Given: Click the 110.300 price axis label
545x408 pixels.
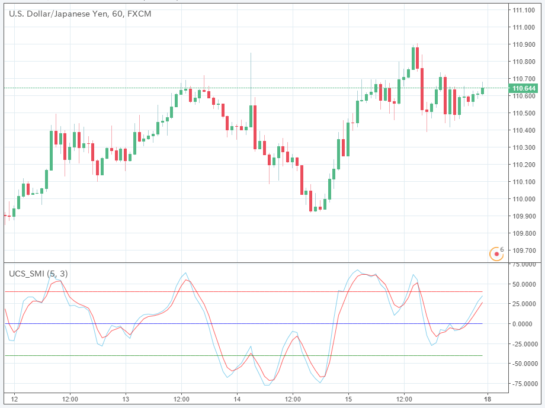Looking at the screenshot, I should click(524, 147).
